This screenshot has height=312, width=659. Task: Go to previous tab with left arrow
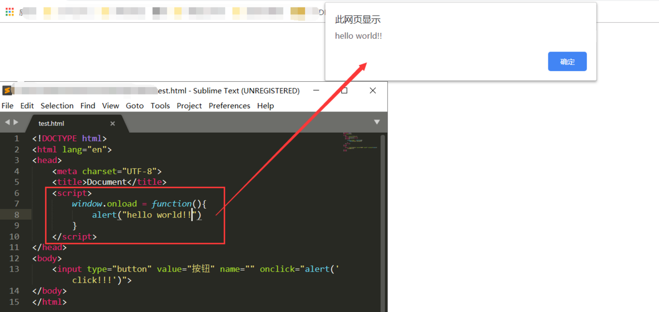pyautogui.click(x=7, y=122)
